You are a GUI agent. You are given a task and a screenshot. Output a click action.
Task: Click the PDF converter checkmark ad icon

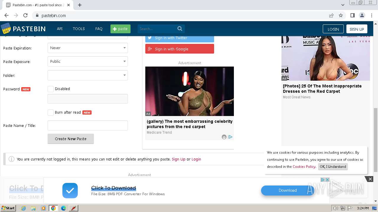click(x=70, y=191)
